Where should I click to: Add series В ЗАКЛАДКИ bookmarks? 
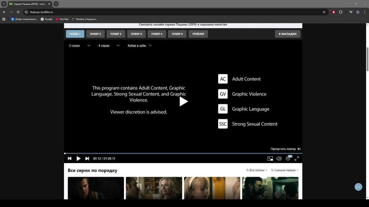[x=287, y=34]
